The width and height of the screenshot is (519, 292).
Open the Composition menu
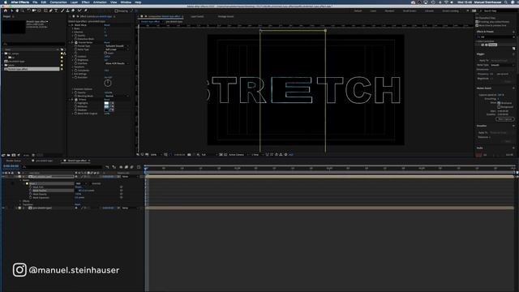coord(58,2)
